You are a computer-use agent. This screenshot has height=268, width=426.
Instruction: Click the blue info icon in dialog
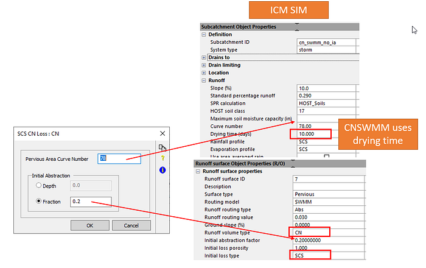click(162, 170)
